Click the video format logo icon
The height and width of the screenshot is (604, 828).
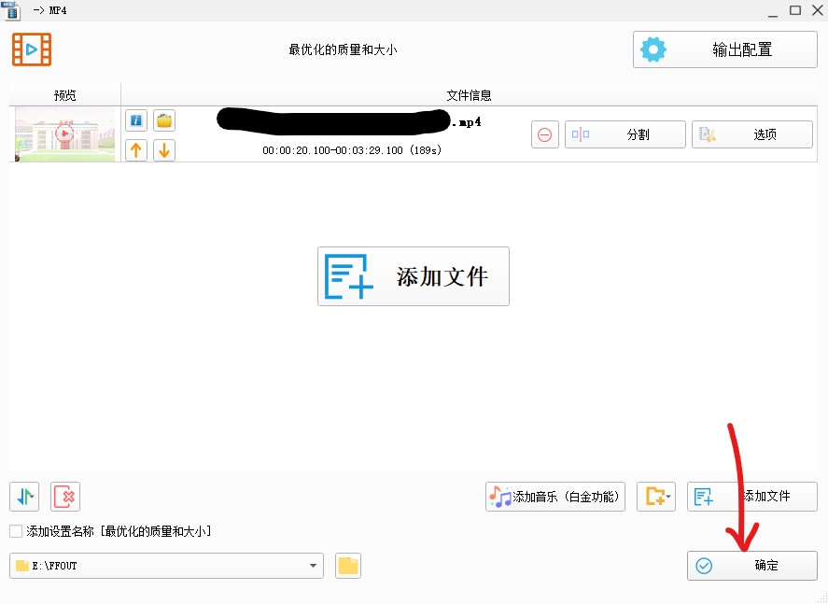click(32, 49)
